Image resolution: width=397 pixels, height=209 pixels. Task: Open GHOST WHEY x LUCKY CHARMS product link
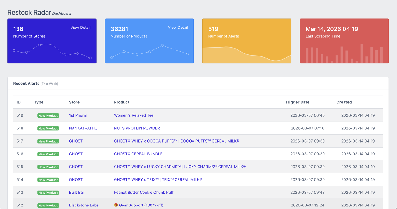180,167
